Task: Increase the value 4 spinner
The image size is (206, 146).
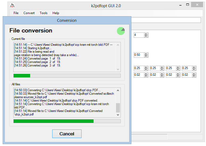Action: coord(146,34)
